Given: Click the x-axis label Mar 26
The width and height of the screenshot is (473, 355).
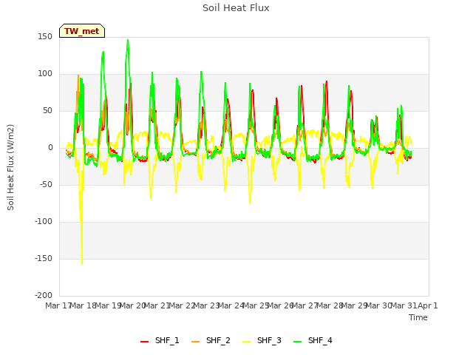Looking at the screenshot, I should pyautogui.click(x=280, y=305).
